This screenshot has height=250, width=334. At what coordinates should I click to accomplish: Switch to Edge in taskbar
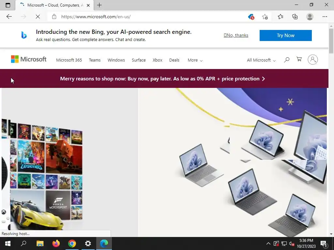click(104, 243)
